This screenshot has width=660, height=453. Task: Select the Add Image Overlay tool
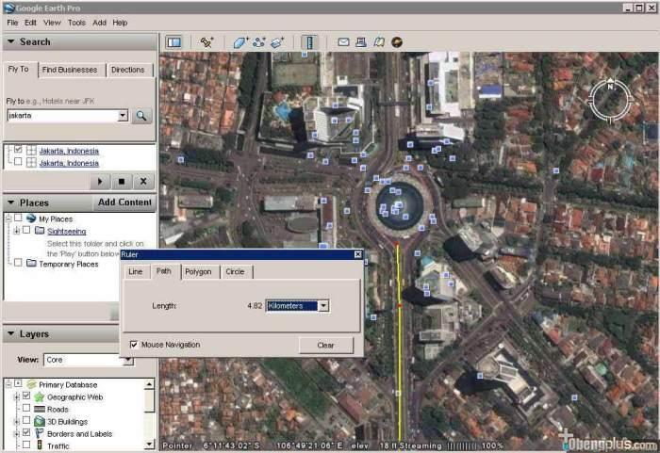click(x=277, y=42)
